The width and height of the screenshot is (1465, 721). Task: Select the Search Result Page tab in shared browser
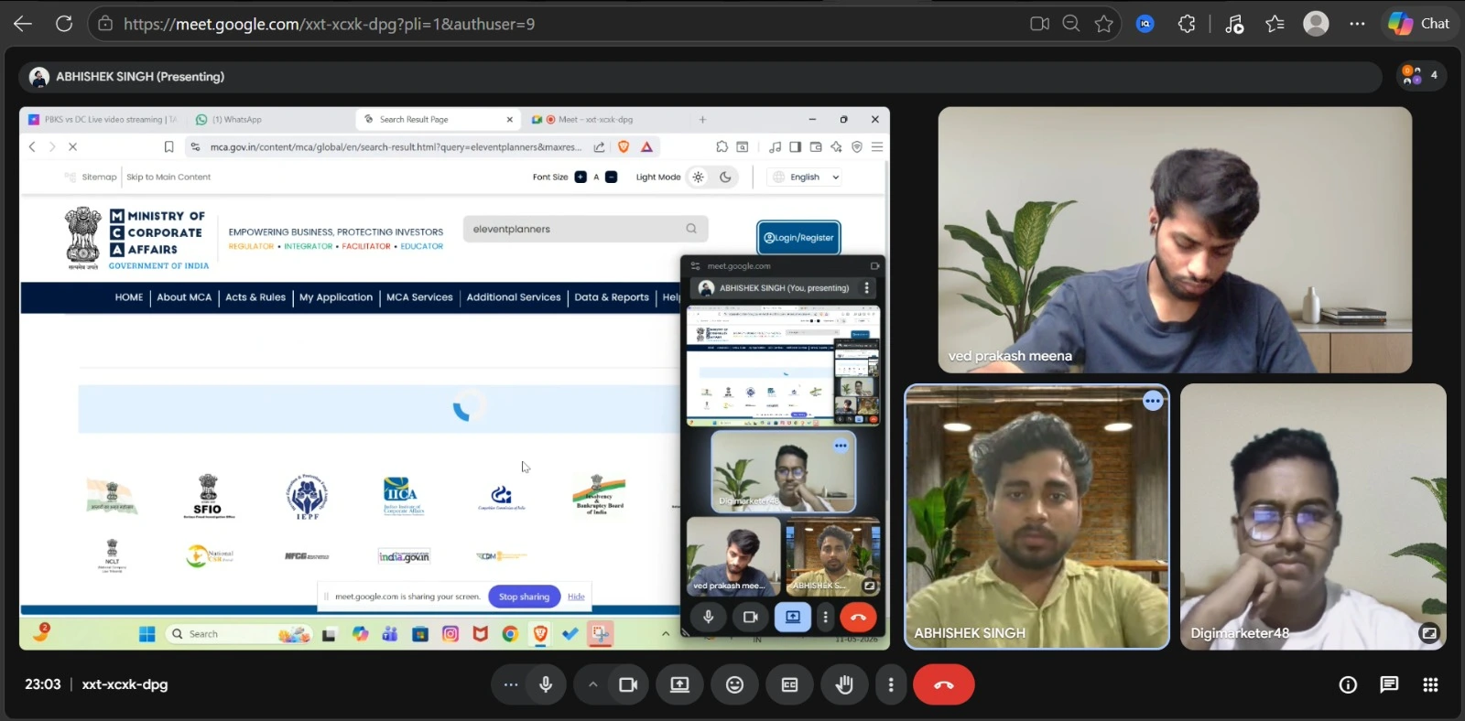coord(439,119)
